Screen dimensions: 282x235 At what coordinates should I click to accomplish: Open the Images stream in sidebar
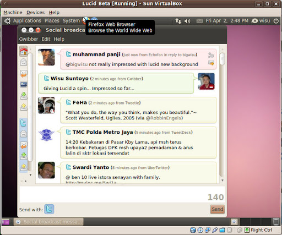click(x=24, y=85)
